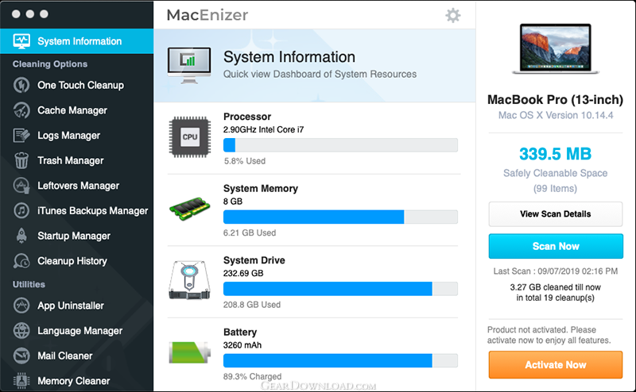
Task: Select System Information menu item
Action: pos(76,41)
